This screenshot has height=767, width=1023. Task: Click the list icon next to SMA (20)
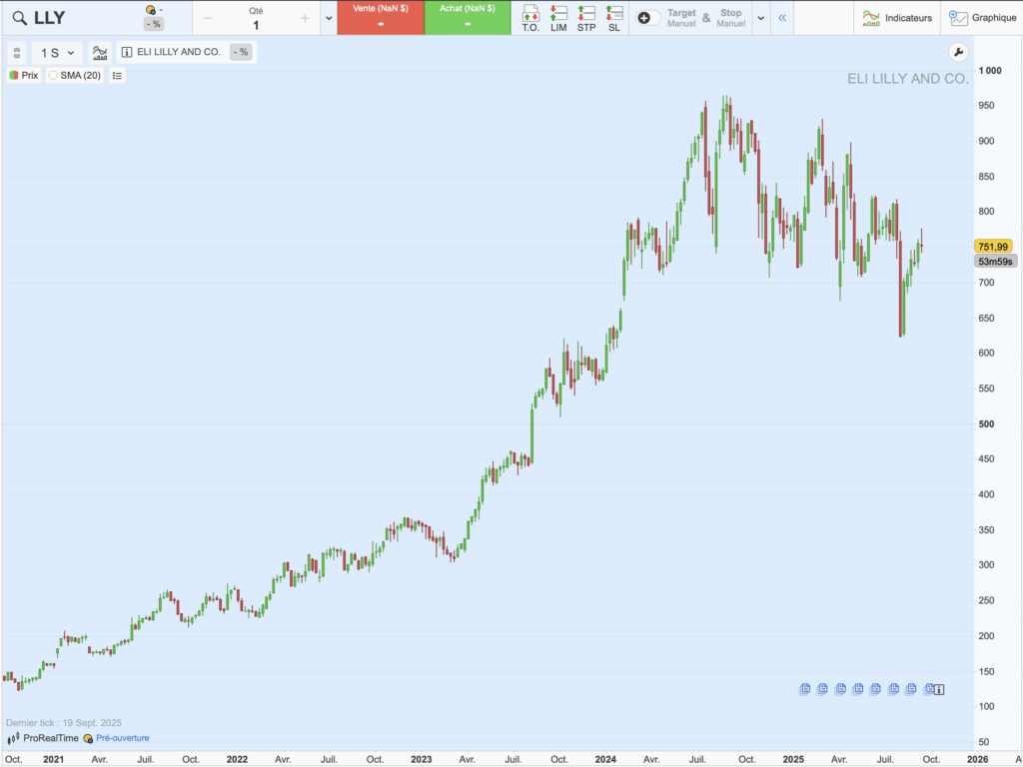coord(117,76)
